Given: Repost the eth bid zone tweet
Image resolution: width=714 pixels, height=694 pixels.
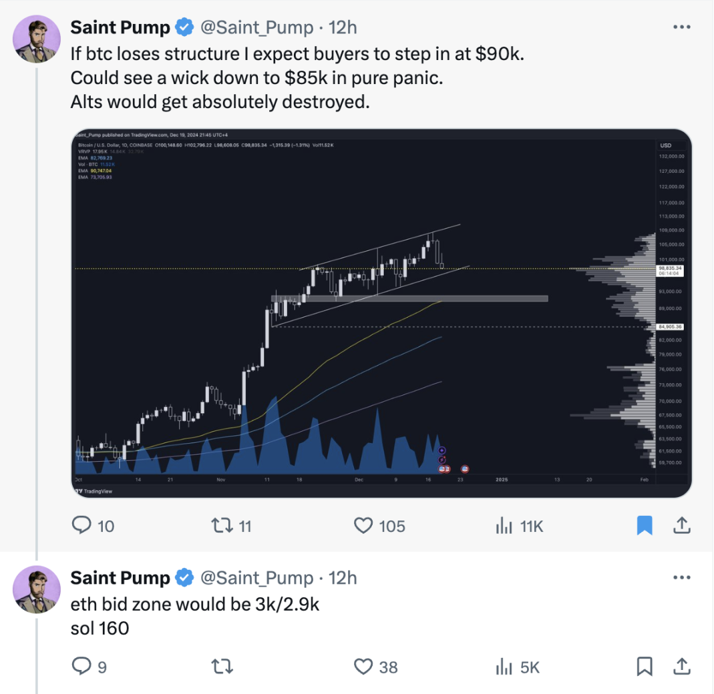Looking at the screenshot, I should 221,666.
